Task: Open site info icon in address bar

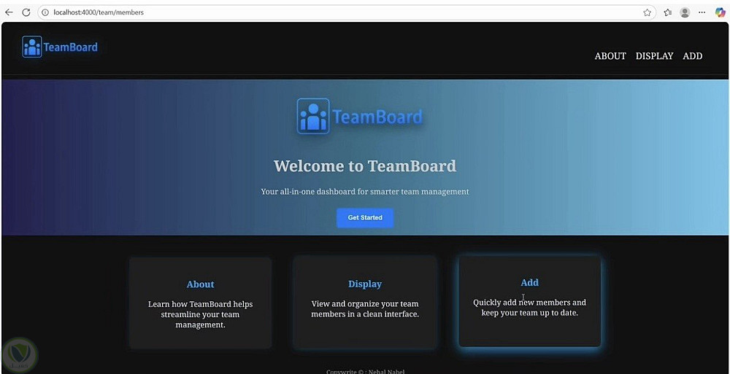Action: 45,12
